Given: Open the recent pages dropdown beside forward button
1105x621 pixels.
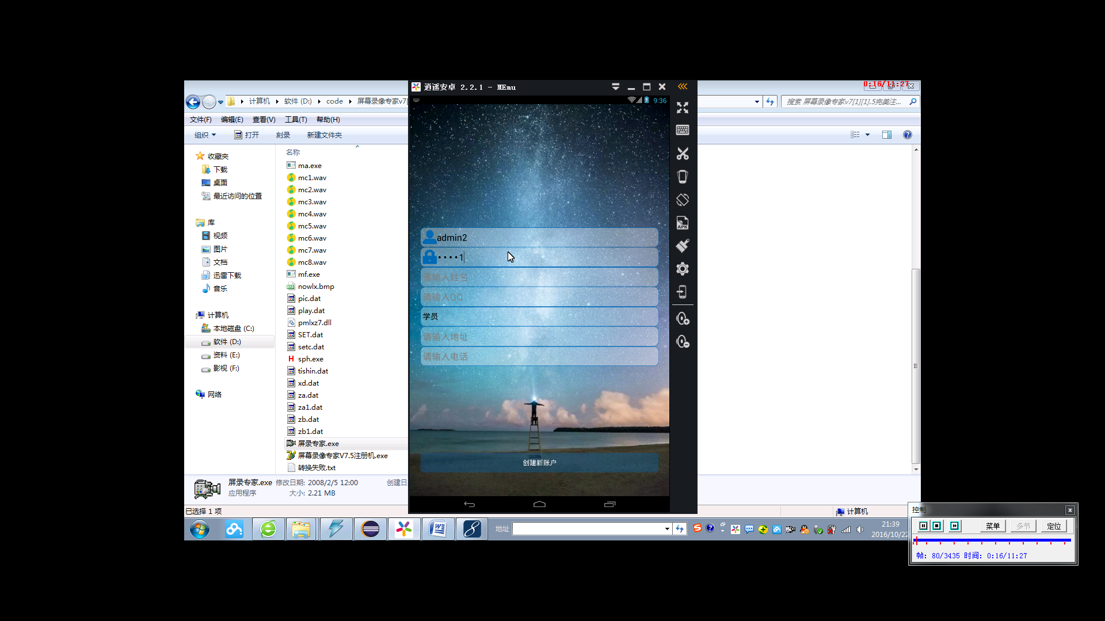Looking at the screenshot, I should (220, 102).
